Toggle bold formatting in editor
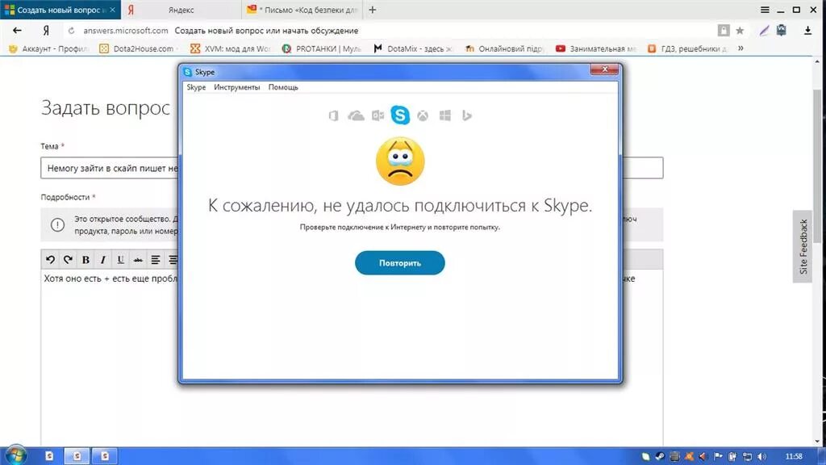 tap(86, 259)
